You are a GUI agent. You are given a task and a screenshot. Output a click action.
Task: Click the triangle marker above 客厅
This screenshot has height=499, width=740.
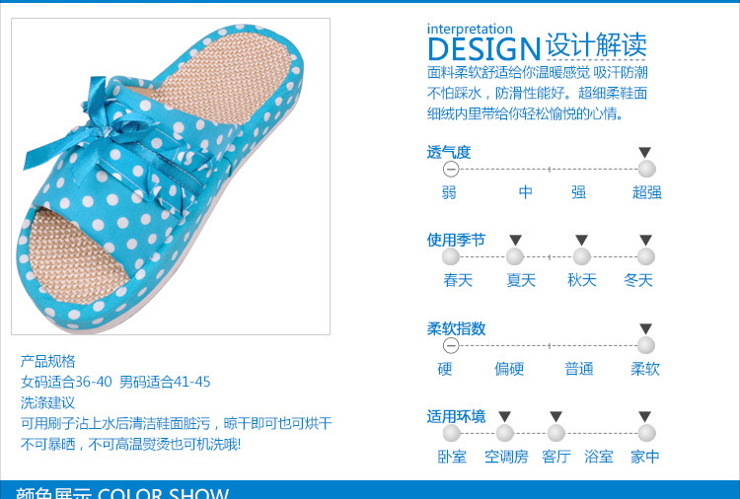pyautogui.click(x=555, y=416)
